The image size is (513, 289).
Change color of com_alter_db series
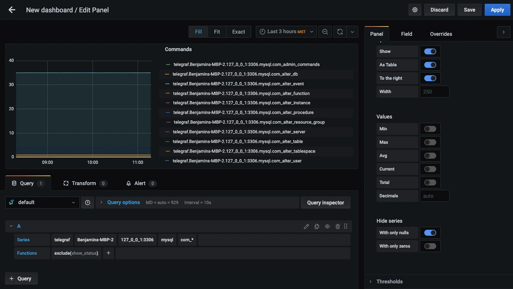click(167, 74)
